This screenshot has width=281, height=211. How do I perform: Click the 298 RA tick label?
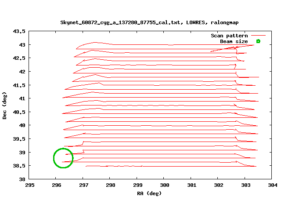click(110, 185)
